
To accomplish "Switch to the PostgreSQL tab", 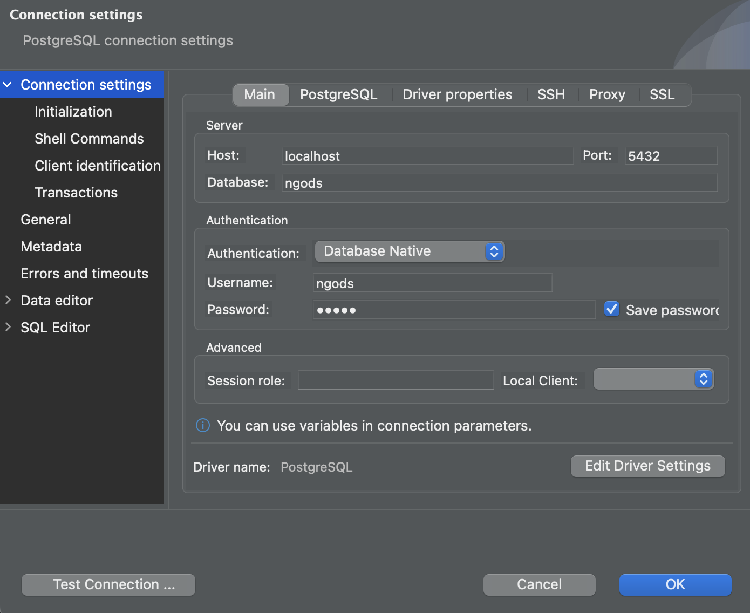I will point(339,95).
